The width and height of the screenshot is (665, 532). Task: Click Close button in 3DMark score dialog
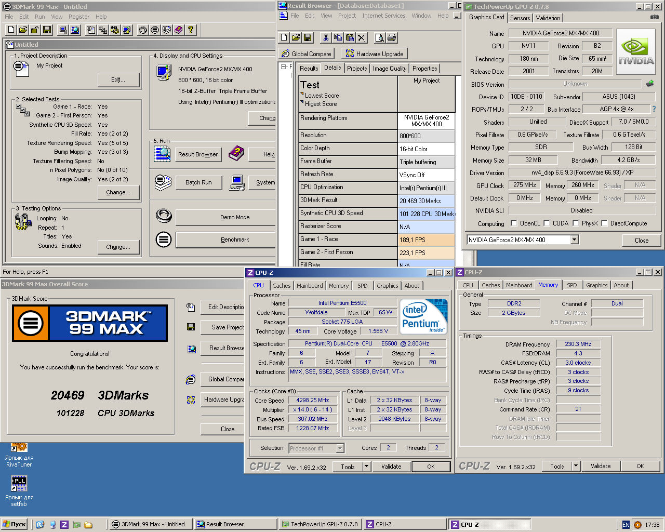[x=222, y=429]
